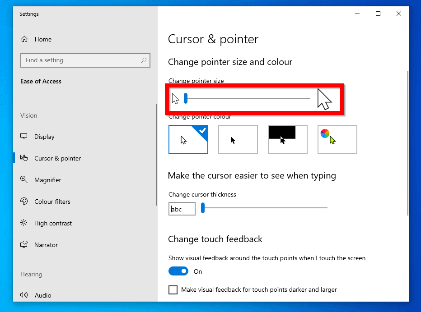Open the Cursor & pointer settings page

[58, 158]
